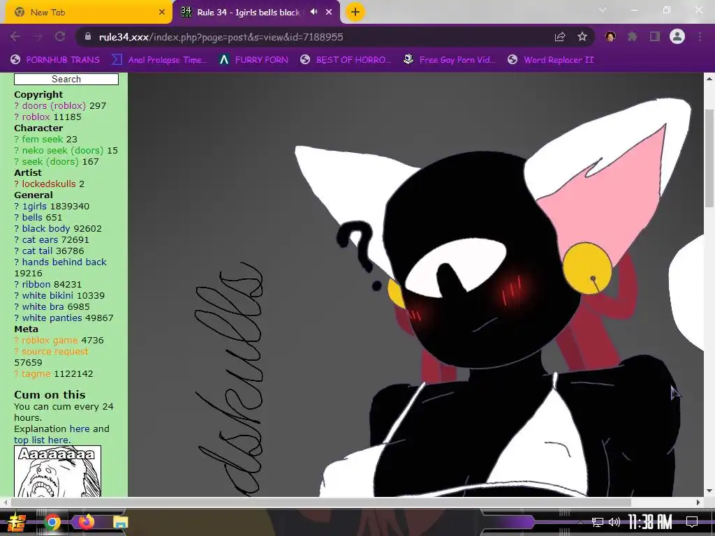Reload the current page

60,37
